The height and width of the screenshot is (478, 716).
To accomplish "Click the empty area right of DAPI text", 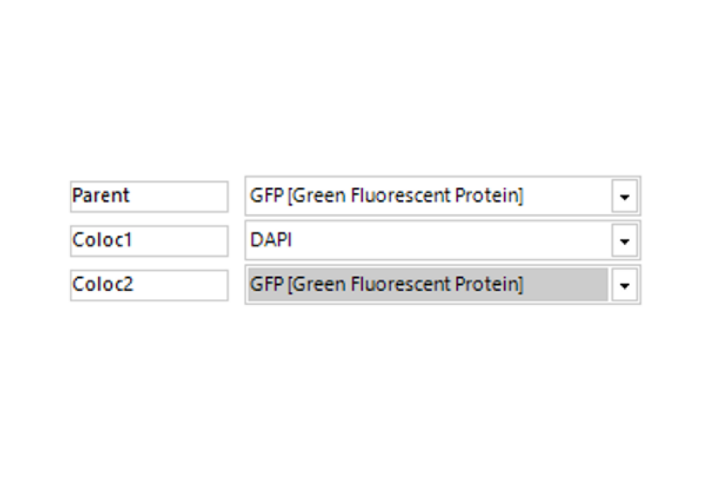I will tap(447, 241).
